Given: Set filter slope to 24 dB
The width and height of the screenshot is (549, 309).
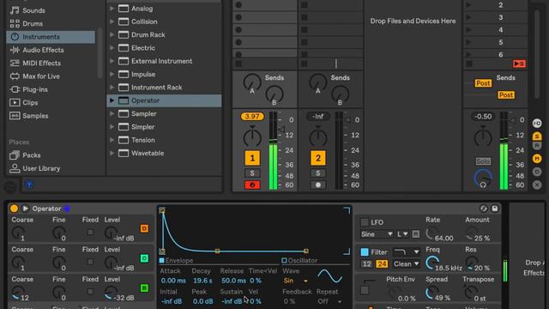Looking at the screenshot, I should (x=381, y=264).
